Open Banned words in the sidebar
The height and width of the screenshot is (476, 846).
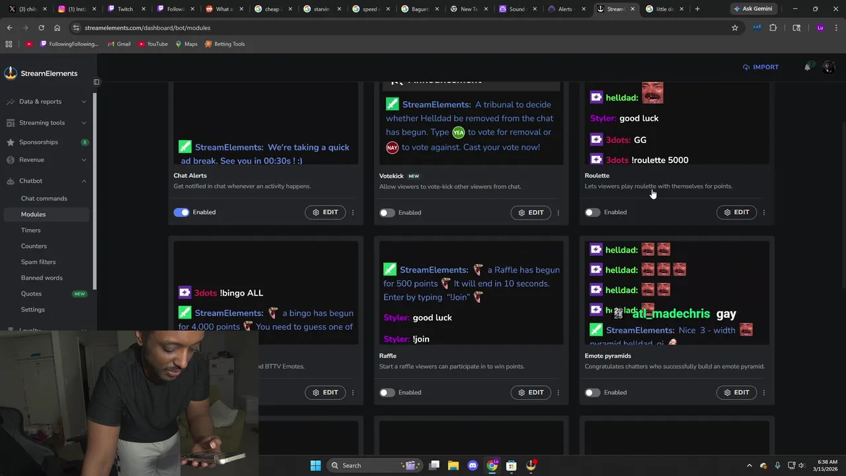tap(42, 278)
